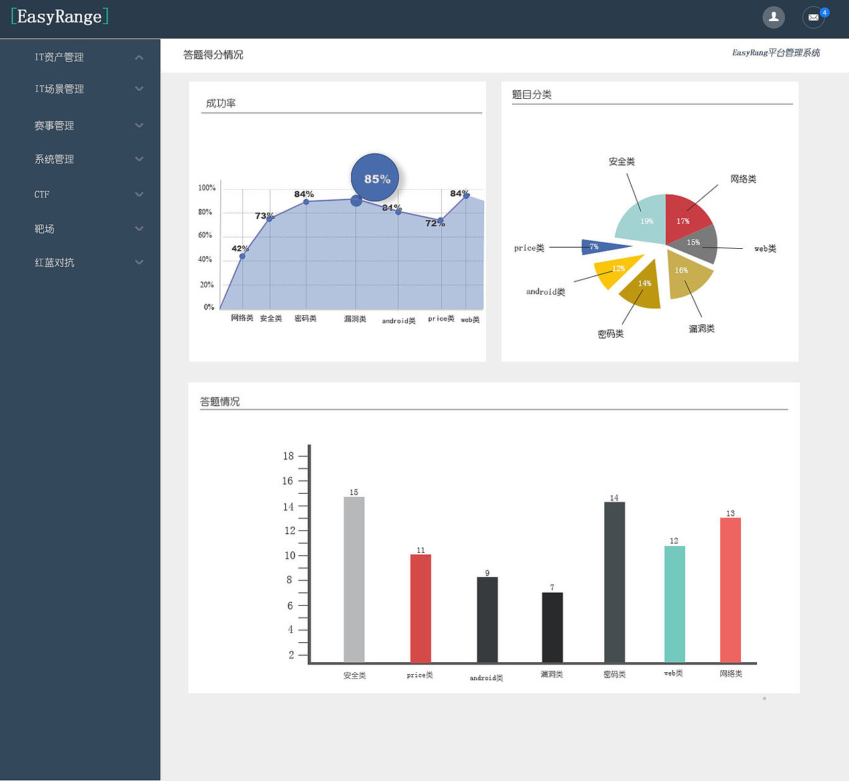Expand the 赛事管理 chevron

point(139,125)
